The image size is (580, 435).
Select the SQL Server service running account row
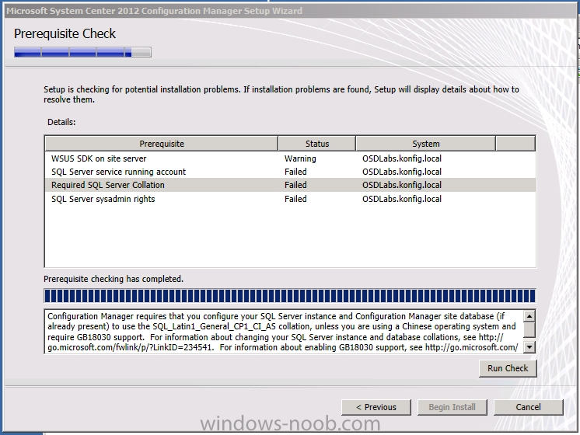click(x=290, y=172)
